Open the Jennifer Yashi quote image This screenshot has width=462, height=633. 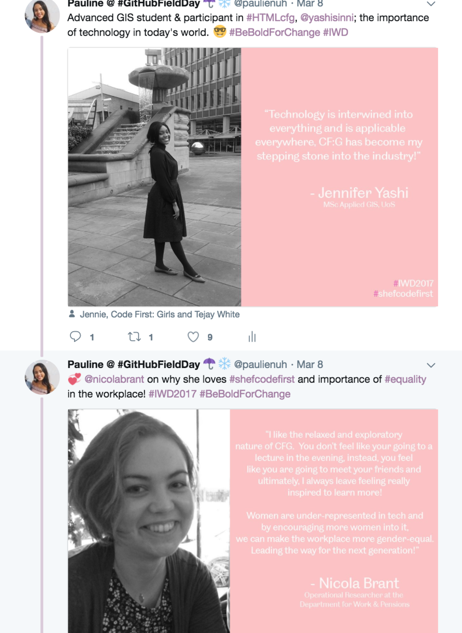253,177
